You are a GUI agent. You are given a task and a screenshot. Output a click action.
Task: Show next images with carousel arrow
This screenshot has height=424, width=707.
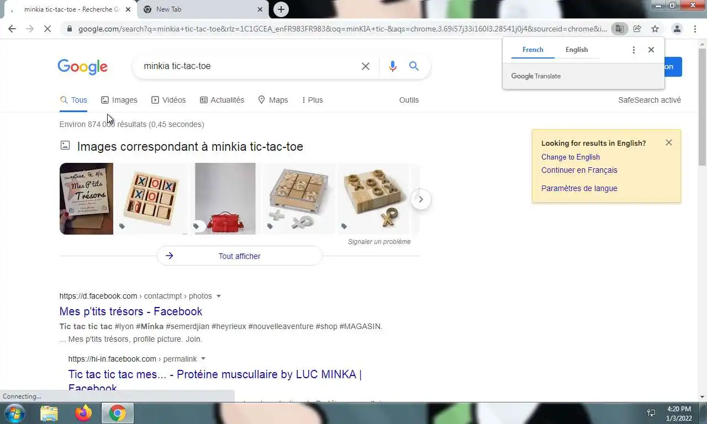pyautogui.click(x=421, y=199)
